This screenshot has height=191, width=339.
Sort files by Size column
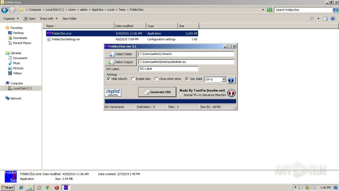[188, 26]
